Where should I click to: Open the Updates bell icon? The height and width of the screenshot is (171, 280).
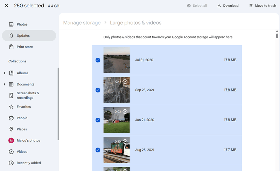coord(11,36)
